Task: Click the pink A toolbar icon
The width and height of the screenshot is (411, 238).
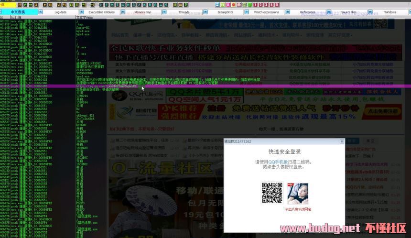Action: click(228, 5)
